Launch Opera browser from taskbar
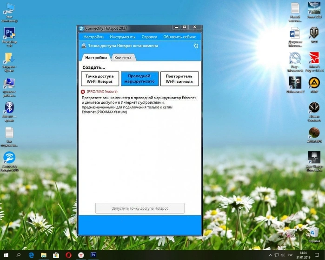The image size is (325, 260). tap(69, 255)
